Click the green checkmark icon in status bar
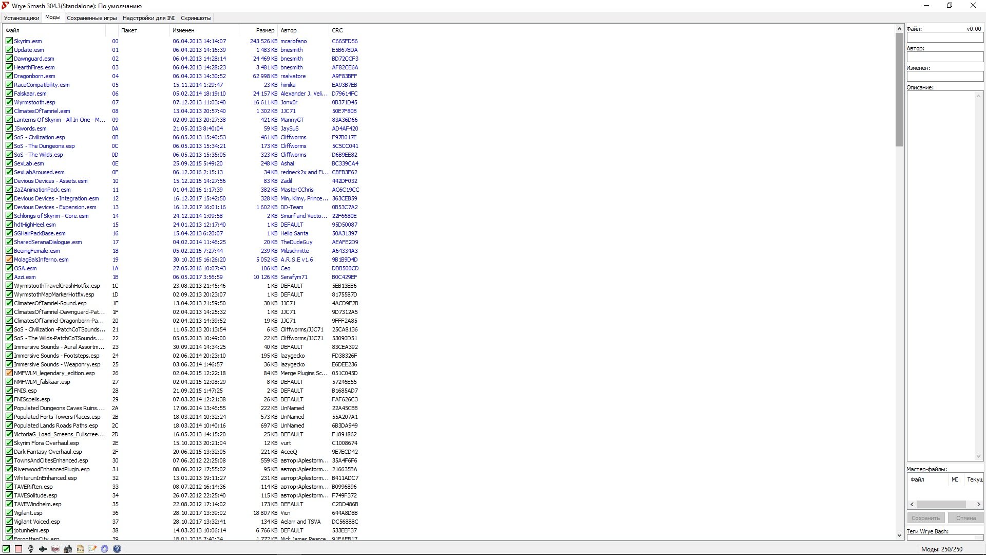 coord(6,549)
